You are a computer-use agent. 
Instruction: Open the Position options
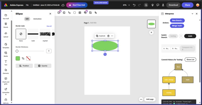(24, 66)
